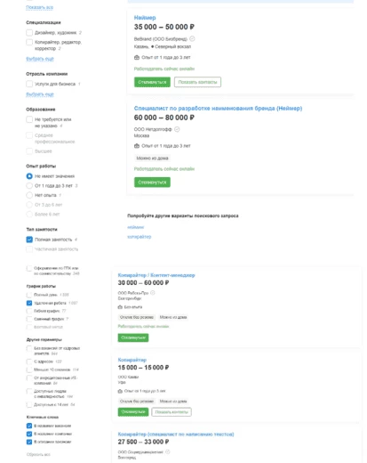Select От 1 года до 3 лет experience
The width and height of the screenshot is (367, 463).
click(29, 186)
